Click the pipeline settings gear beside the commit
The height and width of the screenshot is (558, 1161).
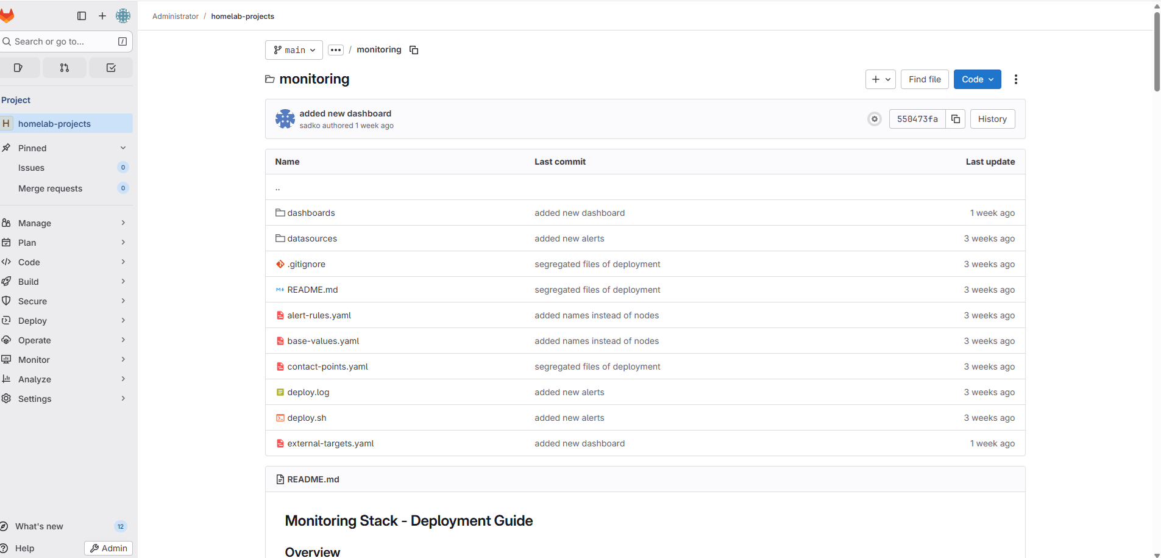pyautogui.click(x=875, y=119)
